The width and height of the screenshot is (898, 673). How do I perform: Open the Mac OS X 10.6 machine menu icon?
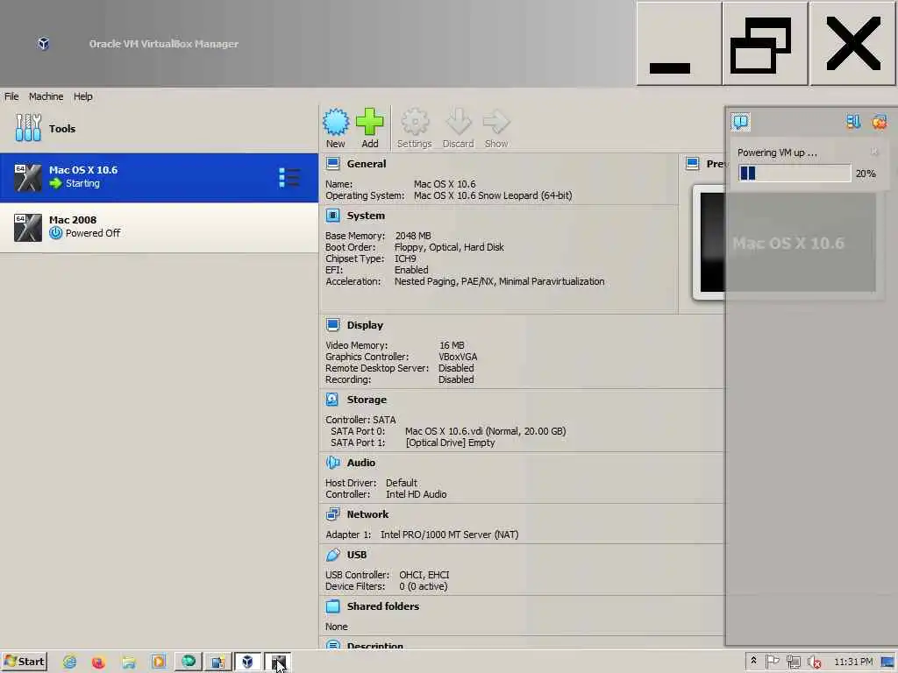(x=289, y=177)
